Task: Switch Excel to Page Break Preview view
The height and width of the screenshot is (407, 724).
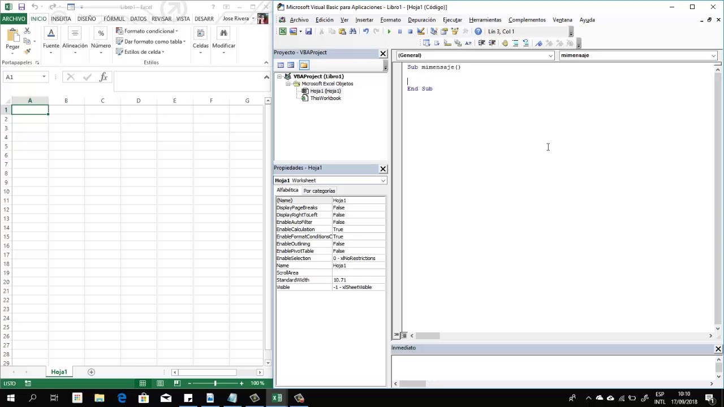Action: click(x=177, y=383)
